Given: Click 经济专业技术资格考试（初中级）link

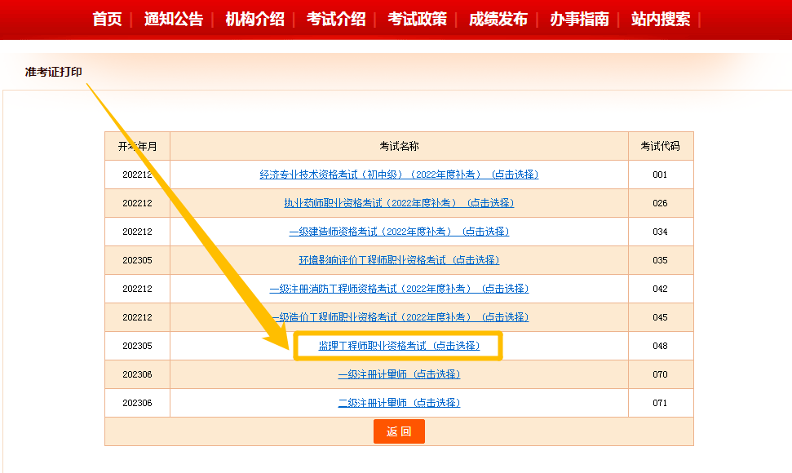Looking at the screenshot, I should pos(399,175).
